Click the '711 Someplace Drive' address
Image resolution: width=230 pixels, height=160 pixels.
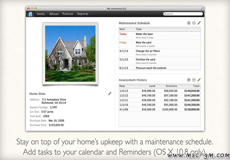tap(54, 100)
